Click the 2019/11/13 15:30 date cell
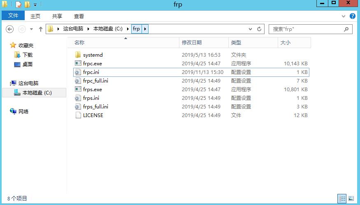360x205 pixels. point(203,72)
